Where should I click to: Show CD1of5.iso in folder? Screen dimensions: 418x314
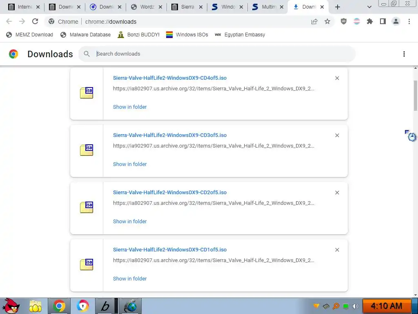[x=130, y=278]
